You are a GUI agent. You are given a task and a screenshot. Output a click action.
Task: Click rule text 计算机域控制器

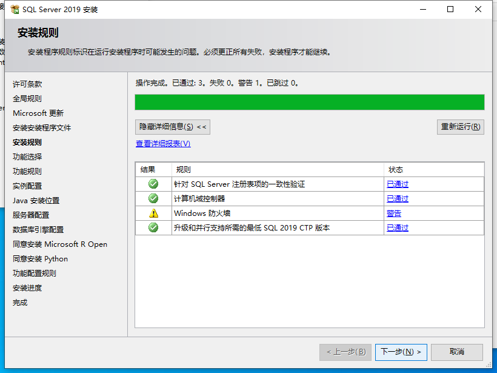tap(199, 199)
